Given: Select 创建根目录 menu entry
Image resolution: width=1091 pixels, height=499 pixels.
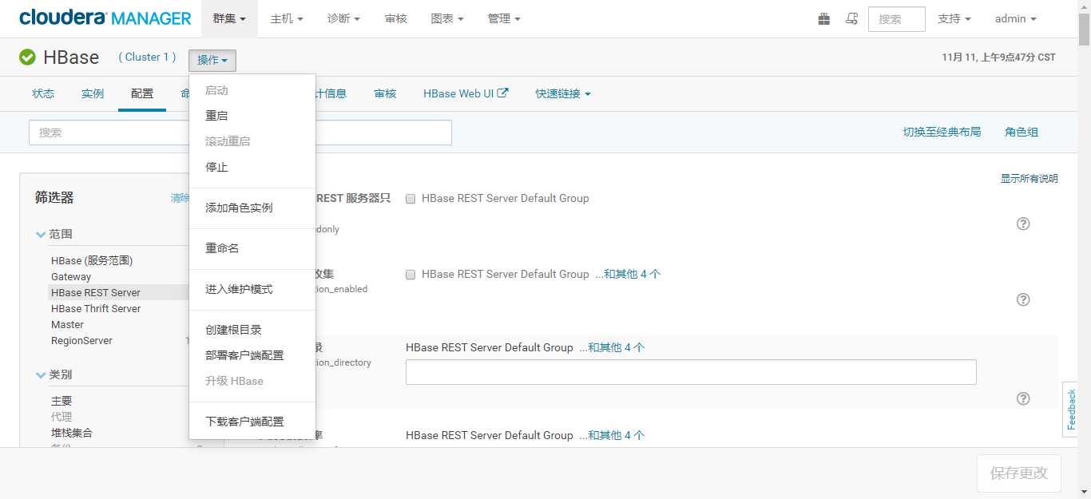Looking at the screenshot, I should [x=252, y=330].
